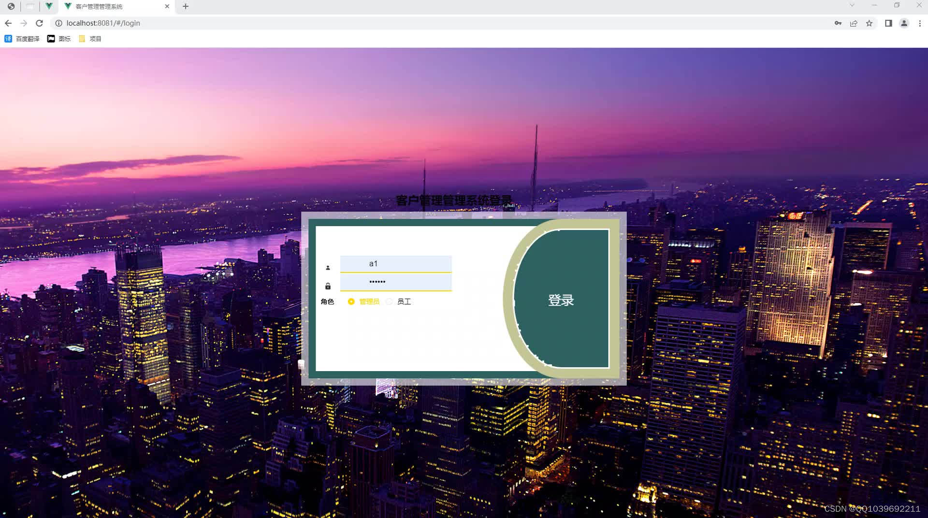The height and width of the screenshot is (518, 928).
Task: Open the browser profile avatar
Action: point(904,23)
